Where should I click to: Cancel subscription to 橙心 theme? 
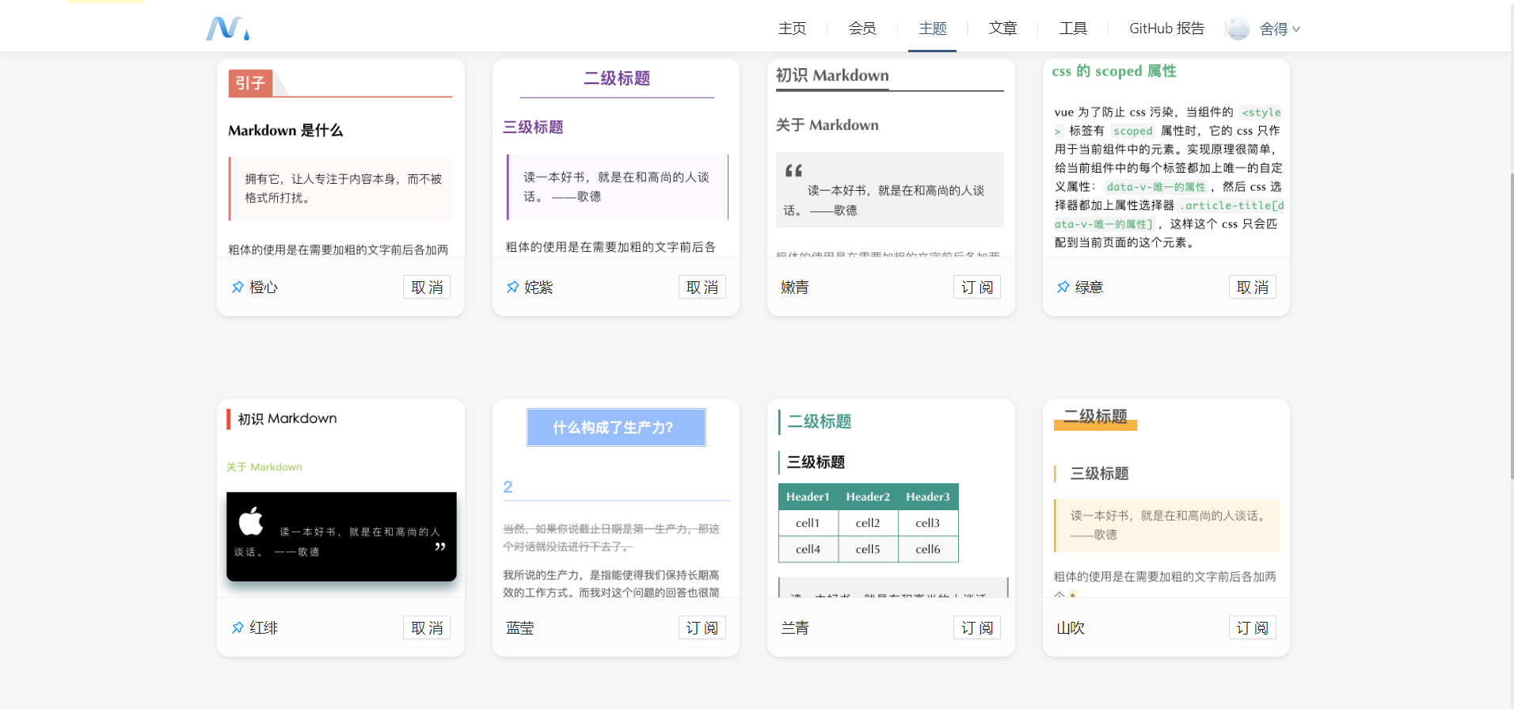tap(427, 287)
